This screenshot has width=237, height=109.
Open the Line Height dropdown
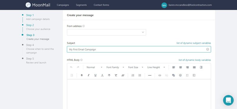[x=156, y=67]
